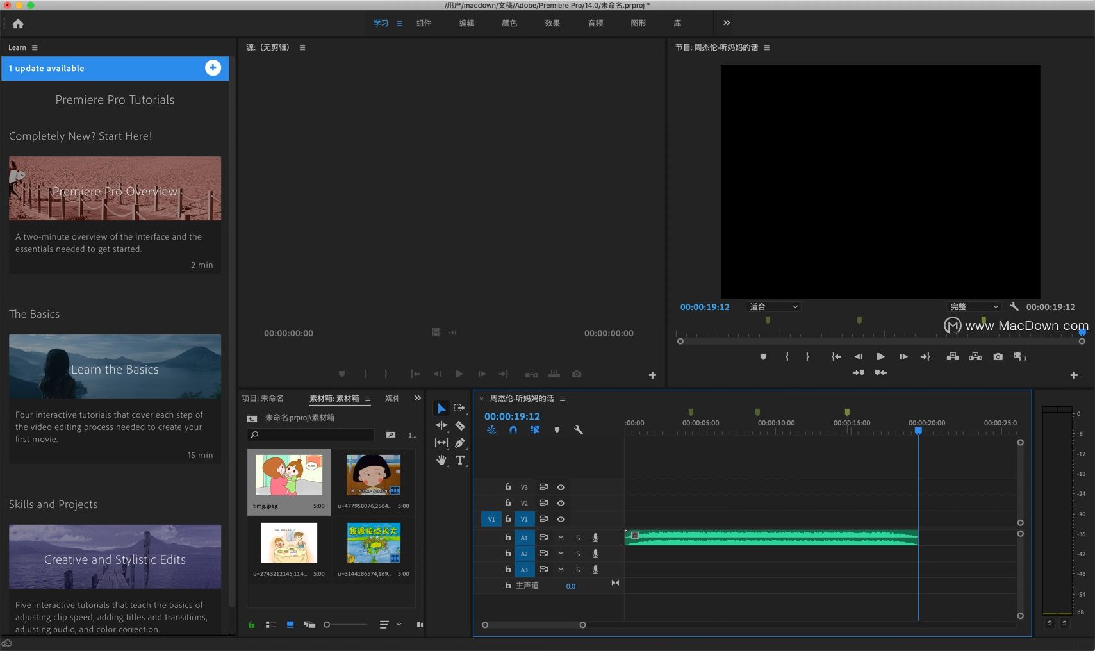1095x651 pixels.
Task: Click find-in-bin folder search icon
Action: coord(391,434)
